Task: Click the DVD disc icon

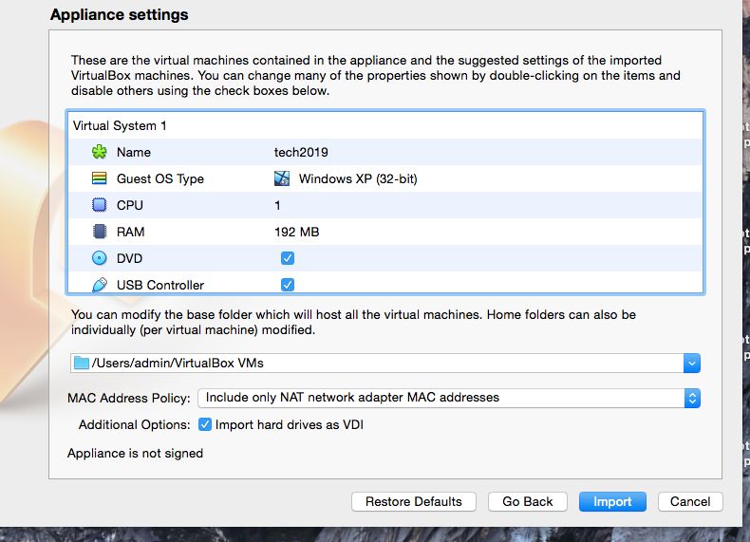Action: [x=99, y=258]
